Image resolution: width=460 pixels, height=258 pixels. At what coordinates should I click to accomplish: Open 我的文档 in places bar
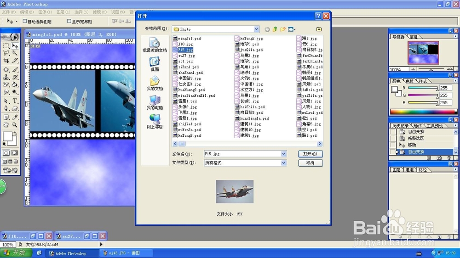point(155,84)
